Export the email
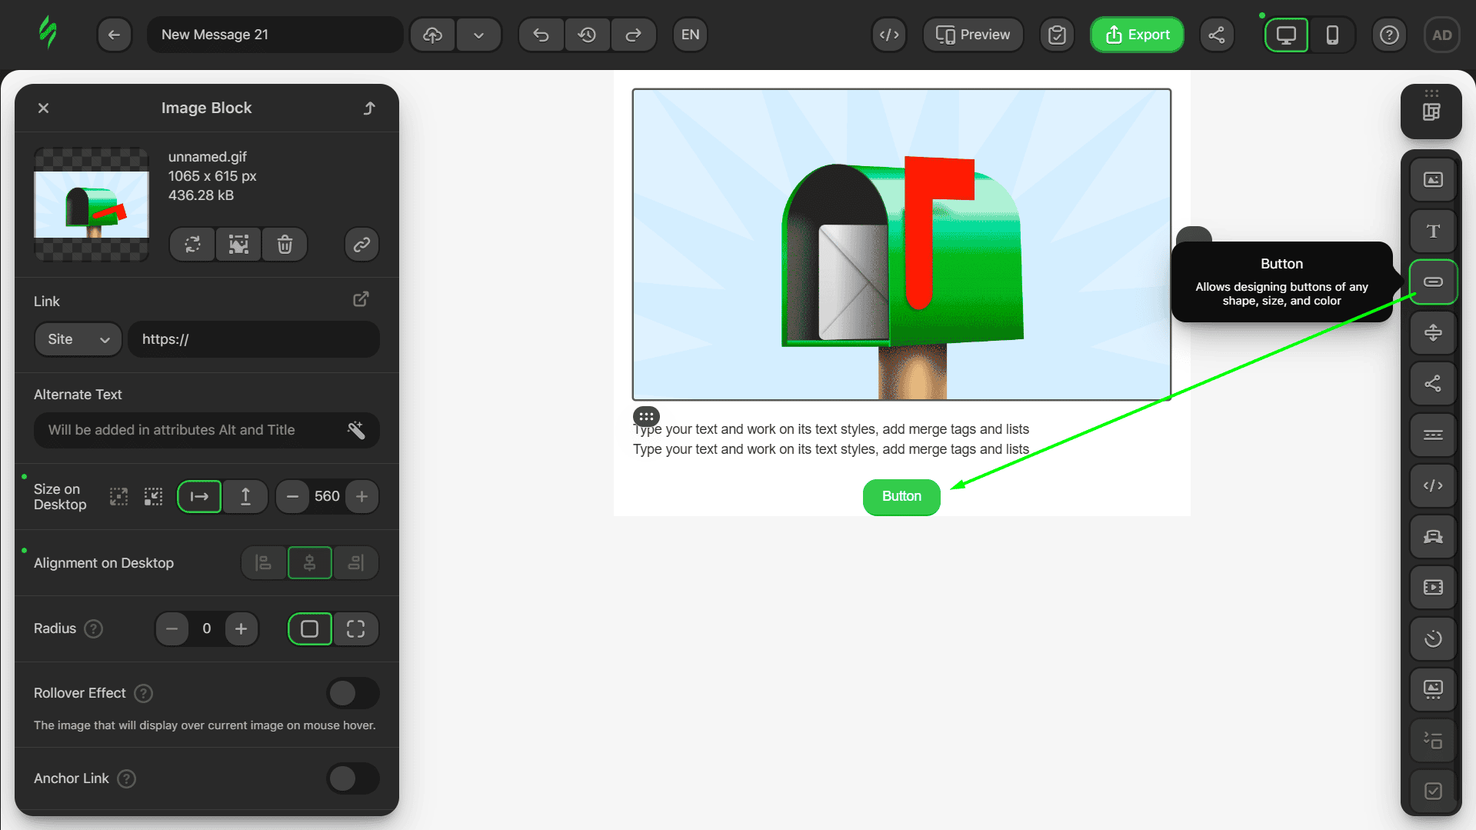 1137,35
